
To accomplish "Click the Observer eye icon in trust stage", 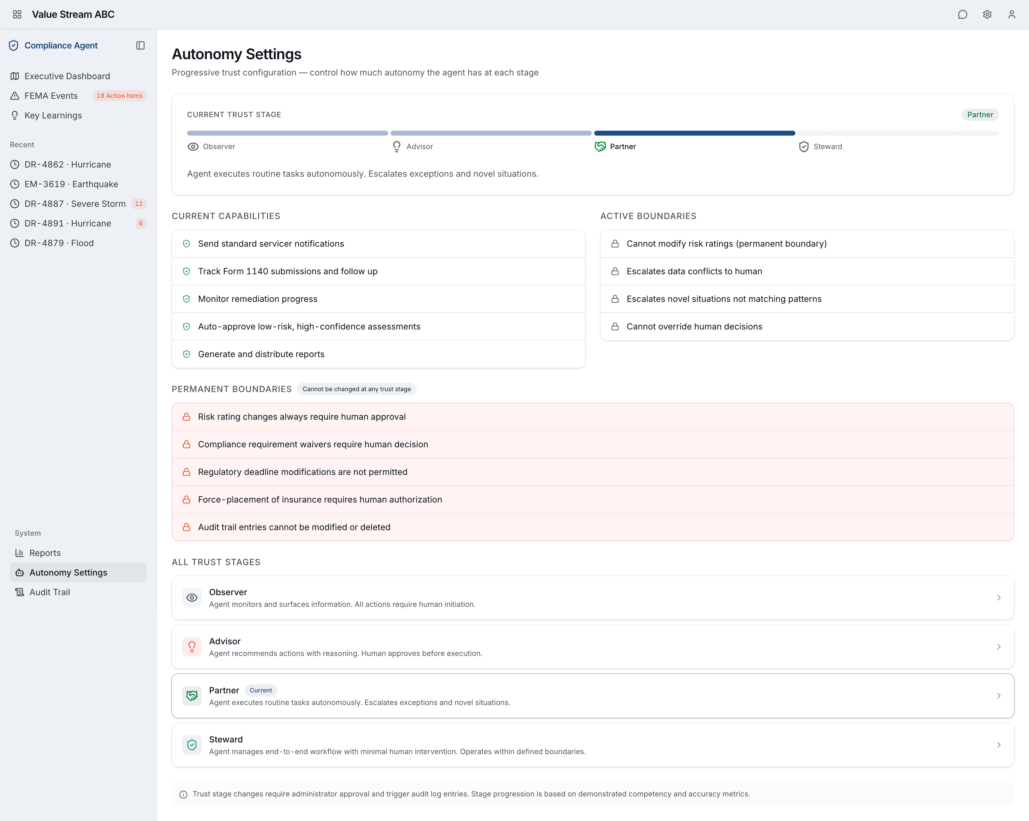I will (193, 147).
